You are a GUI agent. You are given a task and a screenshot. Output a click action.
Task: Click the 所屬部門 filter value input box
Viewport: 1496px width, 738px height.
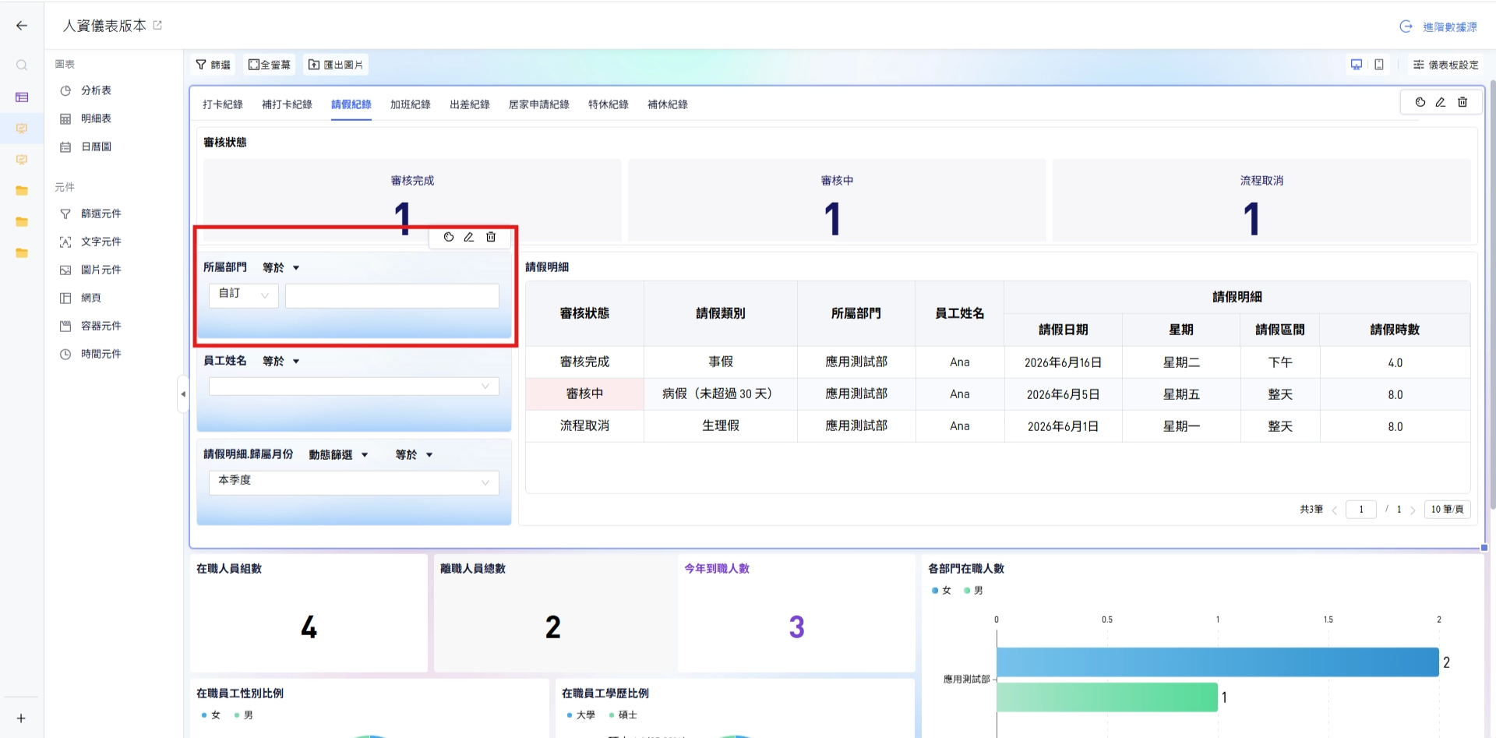392,295
